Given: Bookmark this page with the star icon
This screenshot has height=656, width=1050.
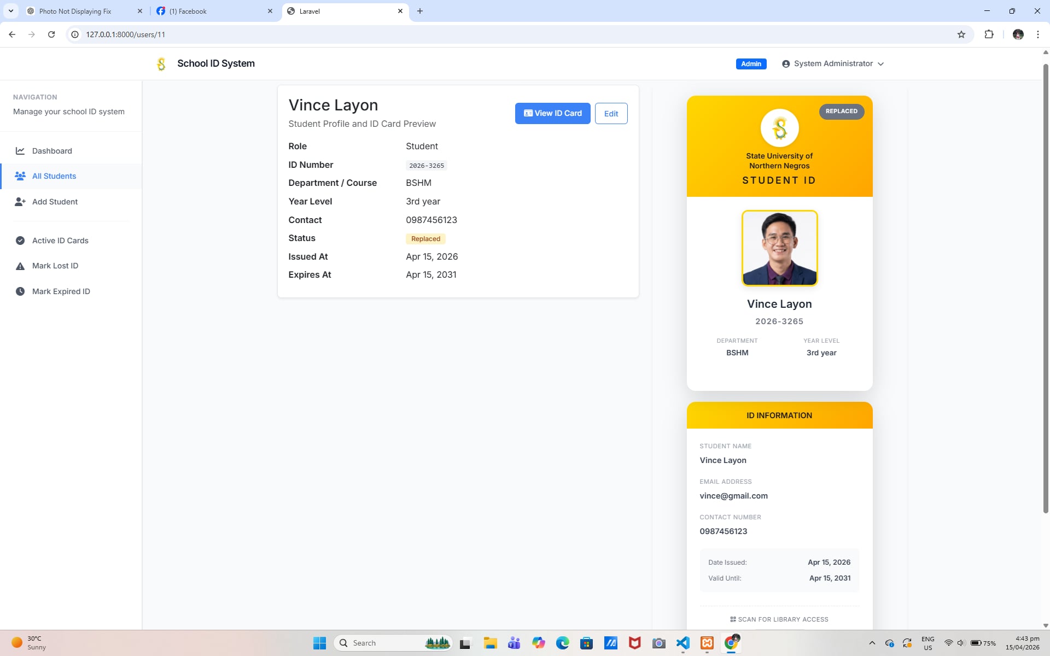Looking at the screenshot, I should click(961, 34).
